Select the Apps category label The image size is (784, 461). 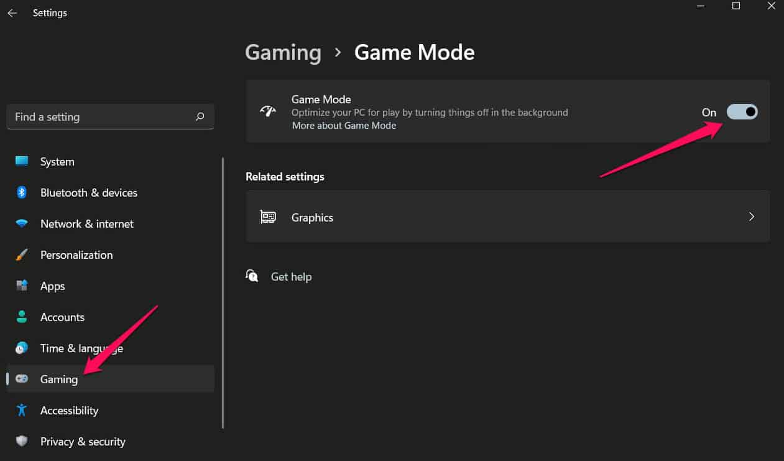click(x=53, y=286)
